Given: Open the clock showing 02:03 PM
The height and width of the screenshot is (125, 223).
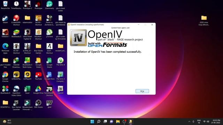Looking at the screenshot, I should [x=216, y=122].
